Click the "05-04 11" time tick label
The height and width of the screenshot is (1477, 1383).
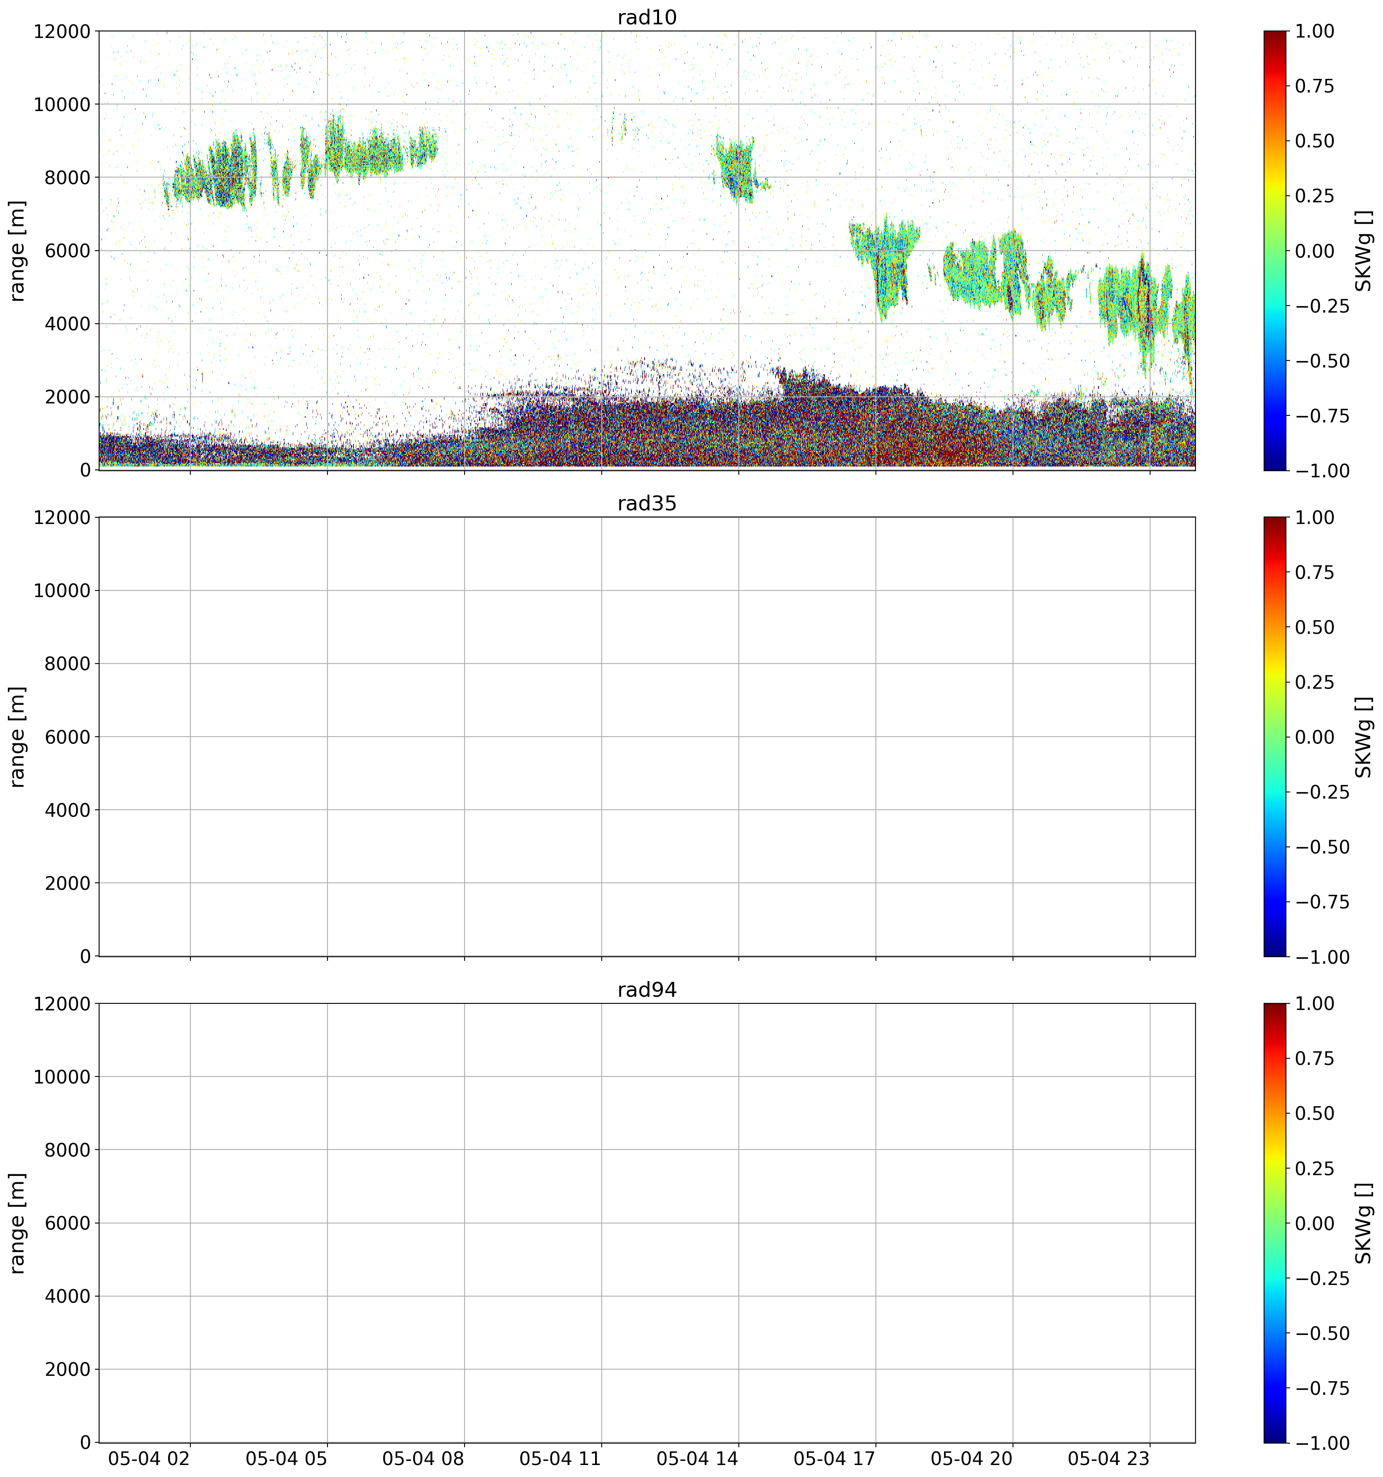tap(560, 1458)
